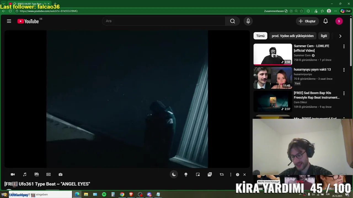Open husamviyuviyu channel name link
This screenshot has width=353, height=198.
(x=303, y=74)
